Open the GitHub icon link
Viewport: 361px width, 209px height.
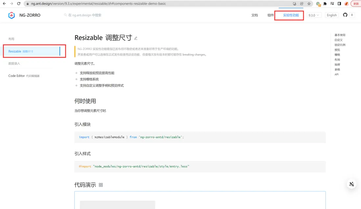[x=345, y=15]
